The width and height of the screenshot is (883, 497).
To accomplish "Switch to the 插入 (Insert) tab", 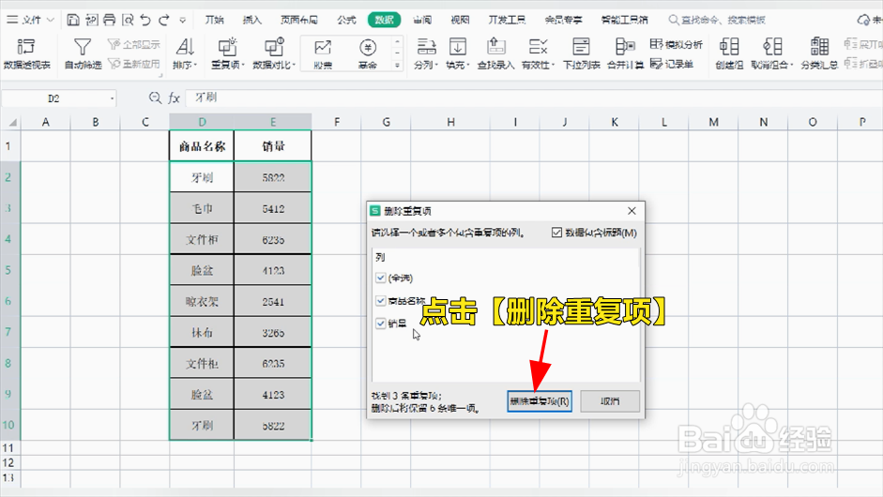I will pos(251,21).
